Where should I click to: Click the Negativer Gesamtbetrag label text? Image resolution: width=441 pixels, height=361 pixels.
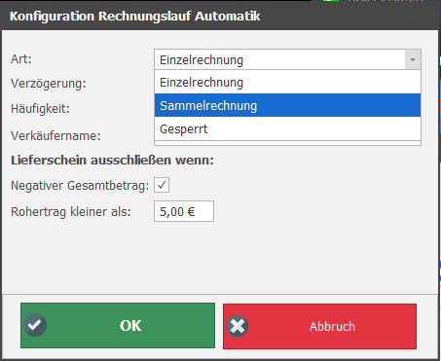click(x=80, y=186)
